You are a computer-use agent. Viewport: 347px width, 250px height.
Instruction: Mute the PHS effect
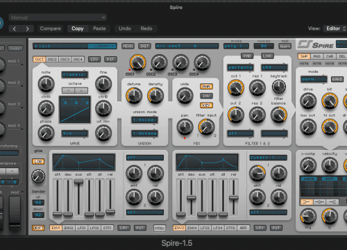pos(317,63)
